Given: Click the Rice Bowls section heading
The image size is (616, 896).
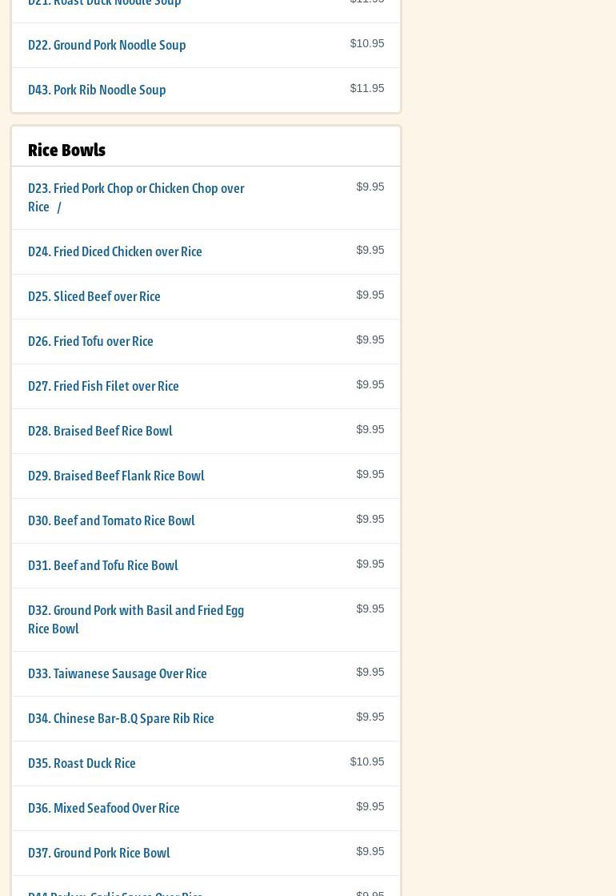Looking at the screenshot, I should (66, 150).
